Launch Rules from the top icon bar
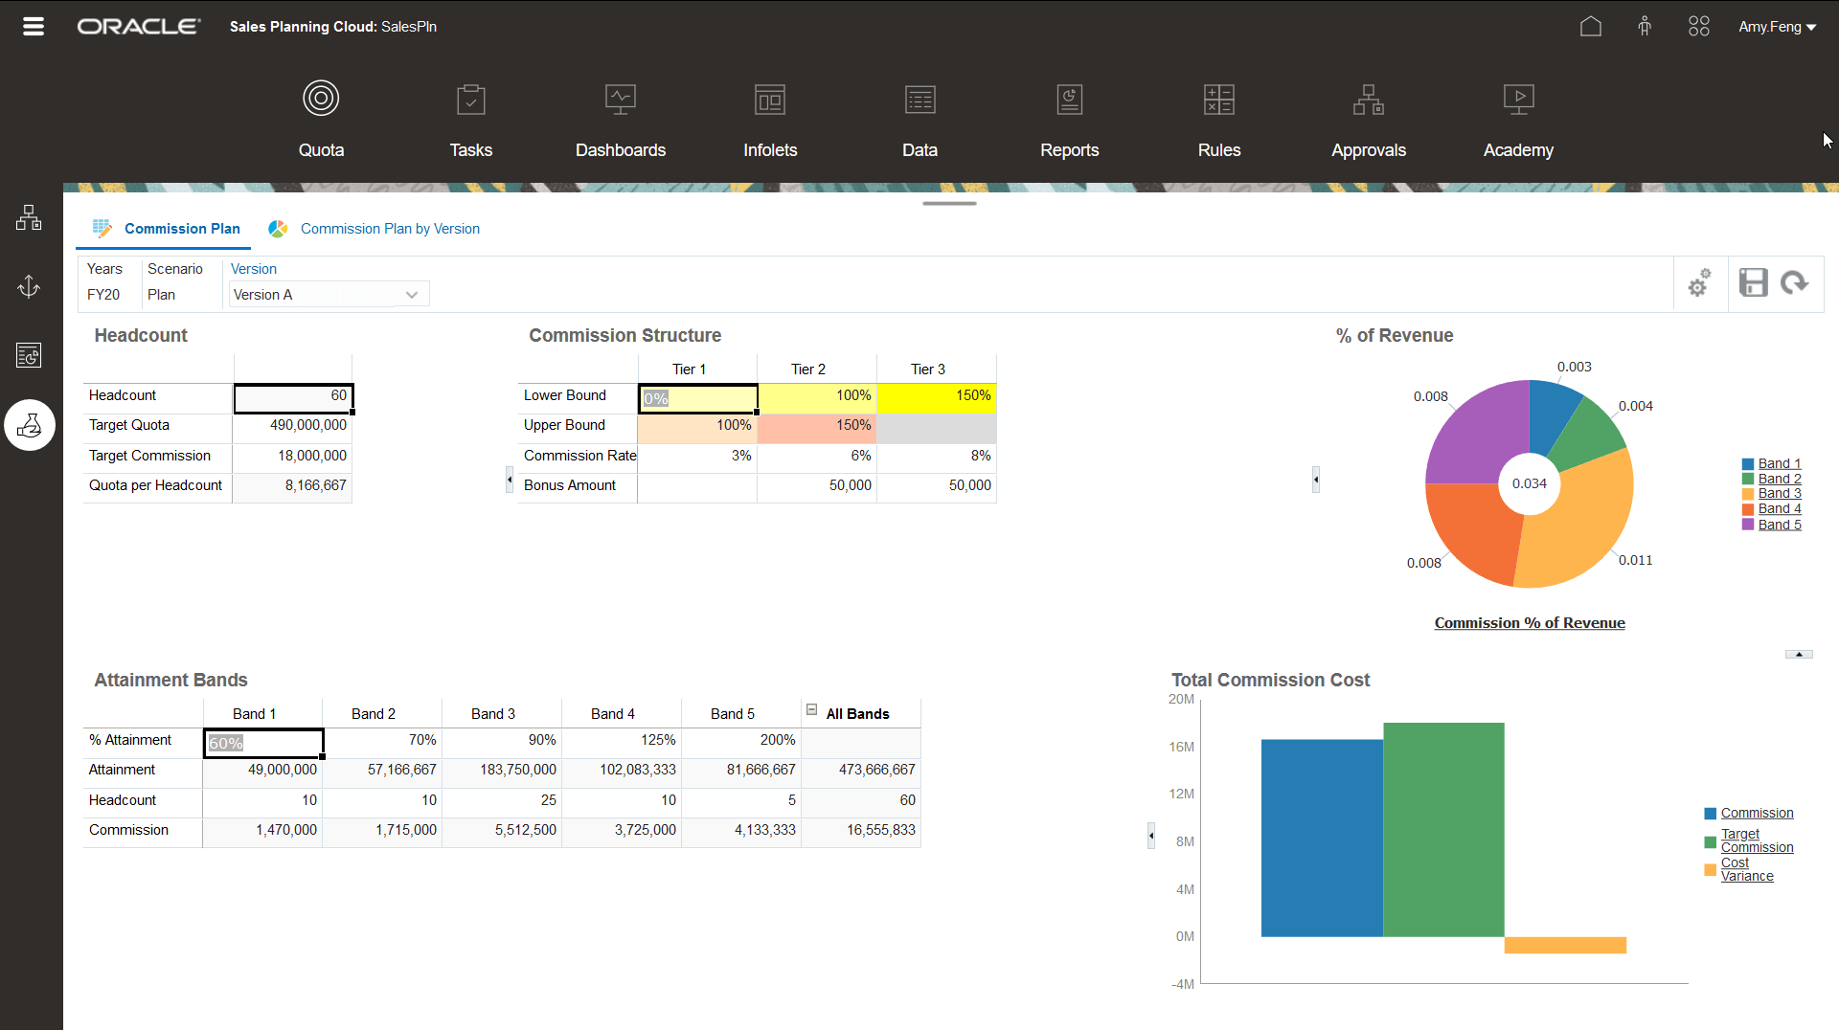The height and width of the screenshot is (1030, 1839). click(1218, 99)
